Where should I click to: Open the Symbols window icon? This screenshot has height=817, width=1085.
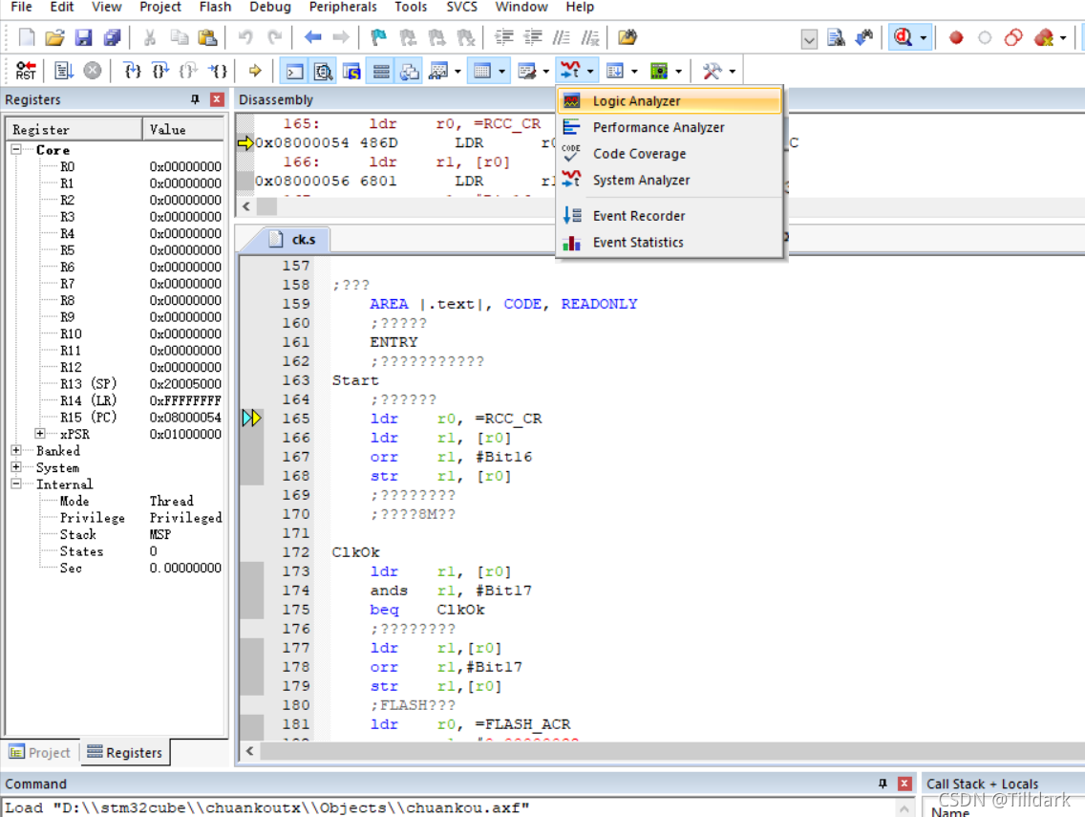click(352, 71)
